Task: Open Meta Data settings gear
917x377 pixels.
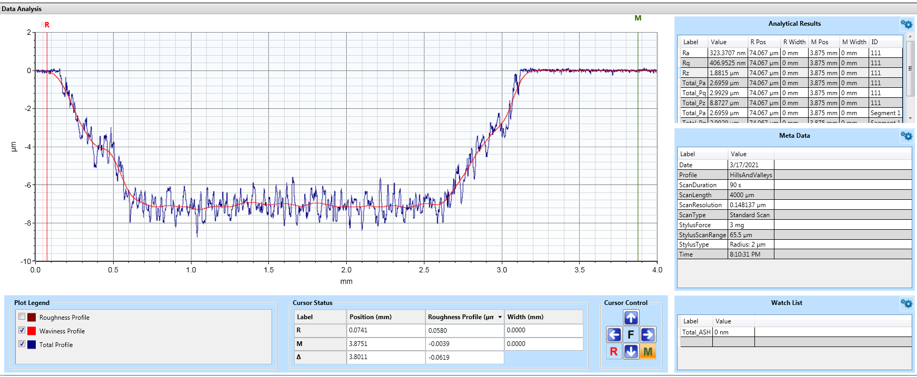Action: (x=906, y=136)
